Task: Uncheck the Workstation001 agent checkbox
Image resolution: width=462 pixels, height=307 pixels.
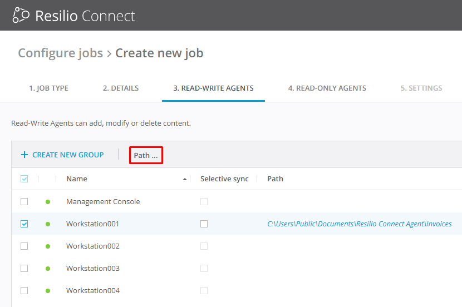Action: (x=24, y=224)
